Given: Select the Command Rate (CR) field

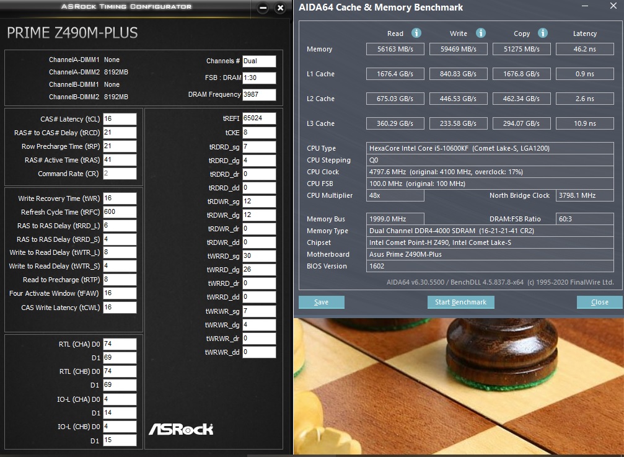Looking at the screenshot, I should pos(120,174).
